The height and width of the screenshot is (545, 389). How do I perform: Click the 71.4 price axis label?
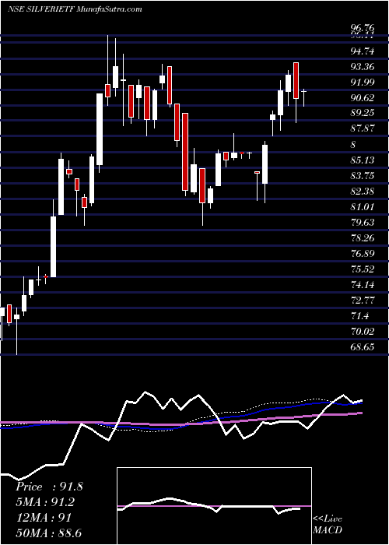tap(359, 316)
